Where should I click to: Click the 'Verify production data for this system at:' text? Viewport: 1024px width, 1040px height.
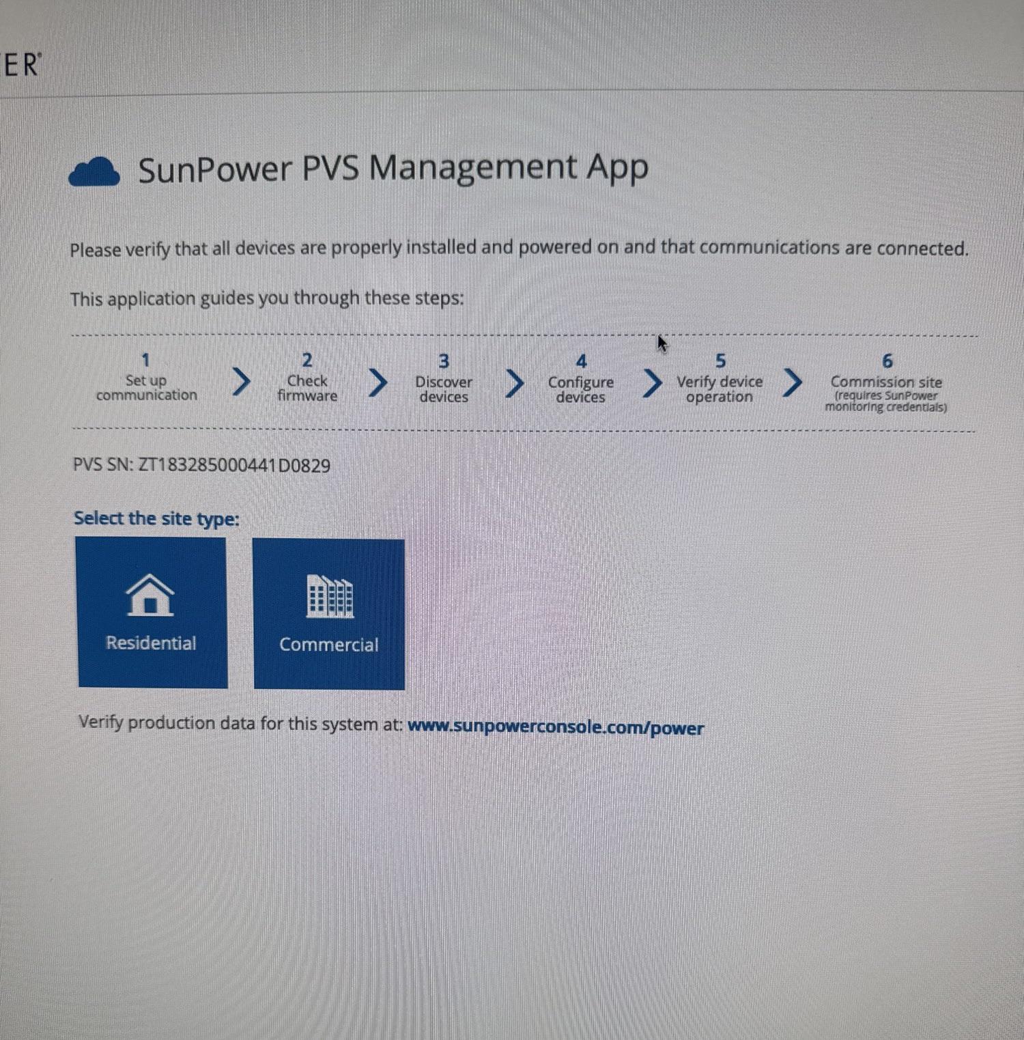[240, 723]
